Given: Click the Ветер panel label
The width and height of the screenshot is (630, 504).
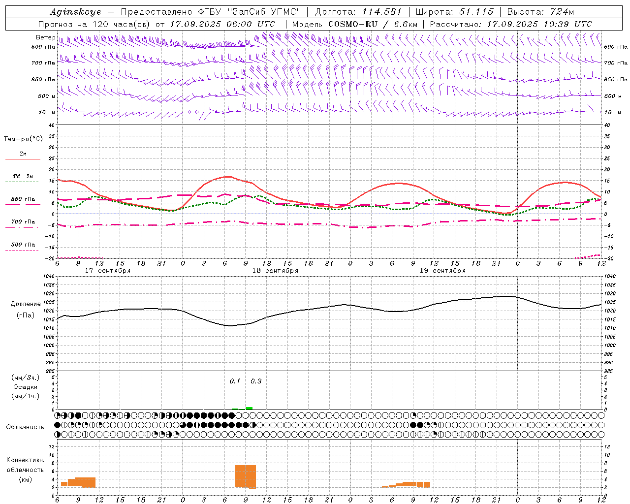Looking at the screenshot, I should coord(45,37).
